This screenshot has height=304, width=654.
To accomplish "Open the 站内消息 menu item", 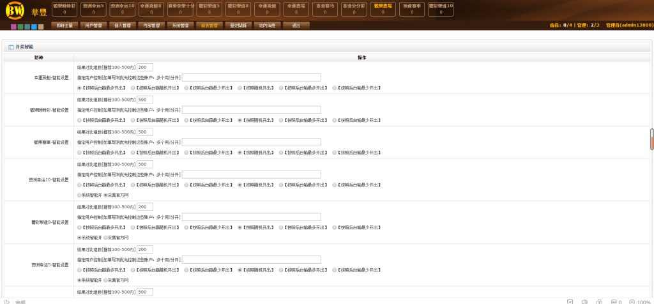I will 268,26.
